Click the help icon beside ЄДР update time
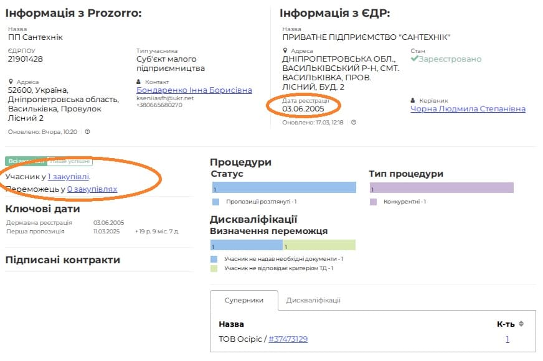543x361 pixels. 354,123
